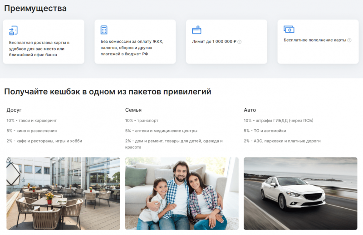Click text Бесплатная доставка карты
The width and height of the screenshot is (363, 235).
(x=39, y=49)
